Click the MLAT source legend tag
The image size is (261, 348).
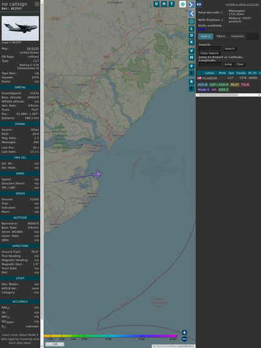235,85
